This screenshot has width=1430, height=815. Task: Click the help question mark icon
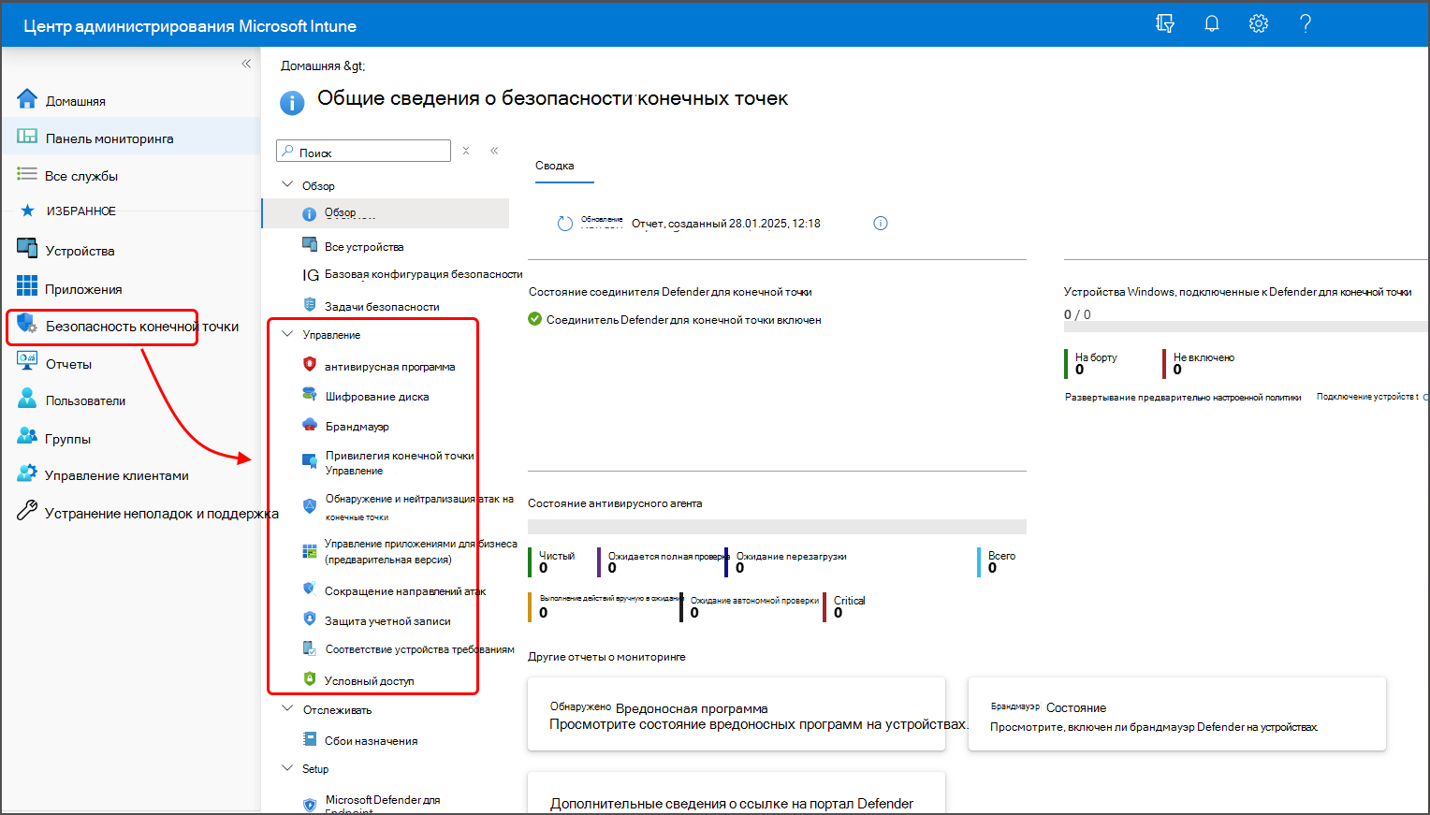click(1306, 24)
